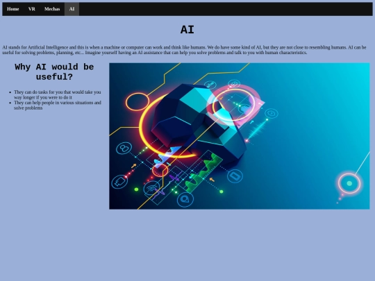The height and width of the screenshot is (281, 375).
Task: Open the Mechas page link
Action: [52, 9]
